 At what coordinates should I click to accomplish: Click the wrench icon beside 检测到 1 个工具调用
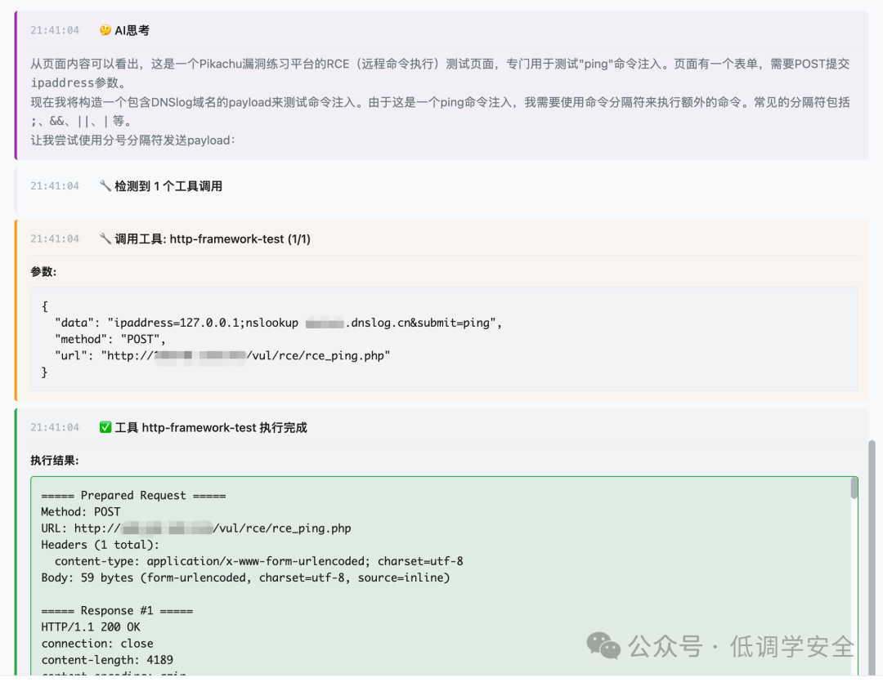coord(105,185)
